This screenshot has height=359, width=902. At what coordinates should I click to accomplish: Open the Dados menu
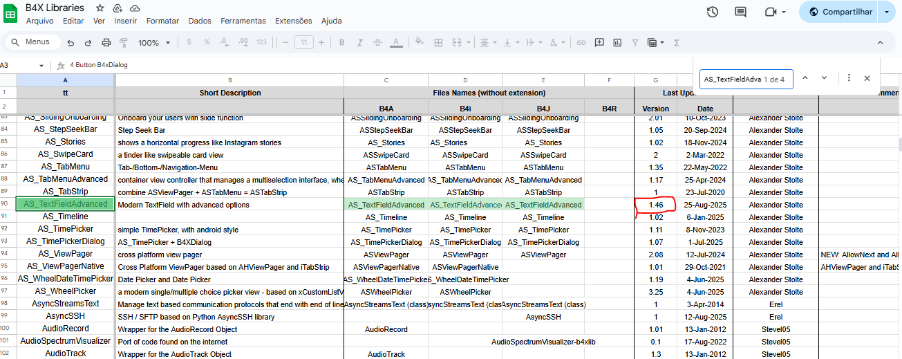tap(200, 21)
